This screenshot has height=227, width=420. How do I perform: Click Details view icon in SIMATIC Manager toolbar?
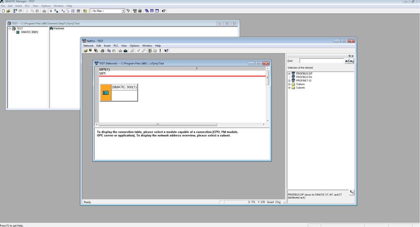click(x=78, y=11)
